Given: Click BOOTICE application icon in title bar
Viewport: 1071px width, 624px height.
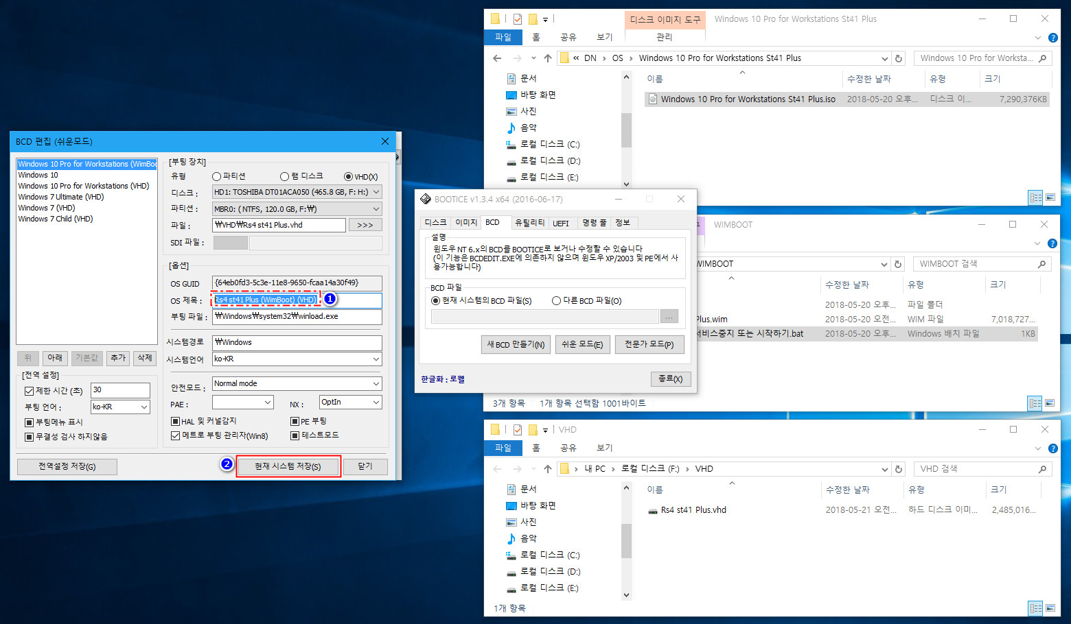Looking at the screenshot, I should pos(425,199).
